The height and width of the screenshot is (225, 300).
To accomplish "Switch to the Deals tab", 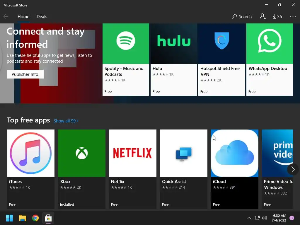I will pos(42,17).
